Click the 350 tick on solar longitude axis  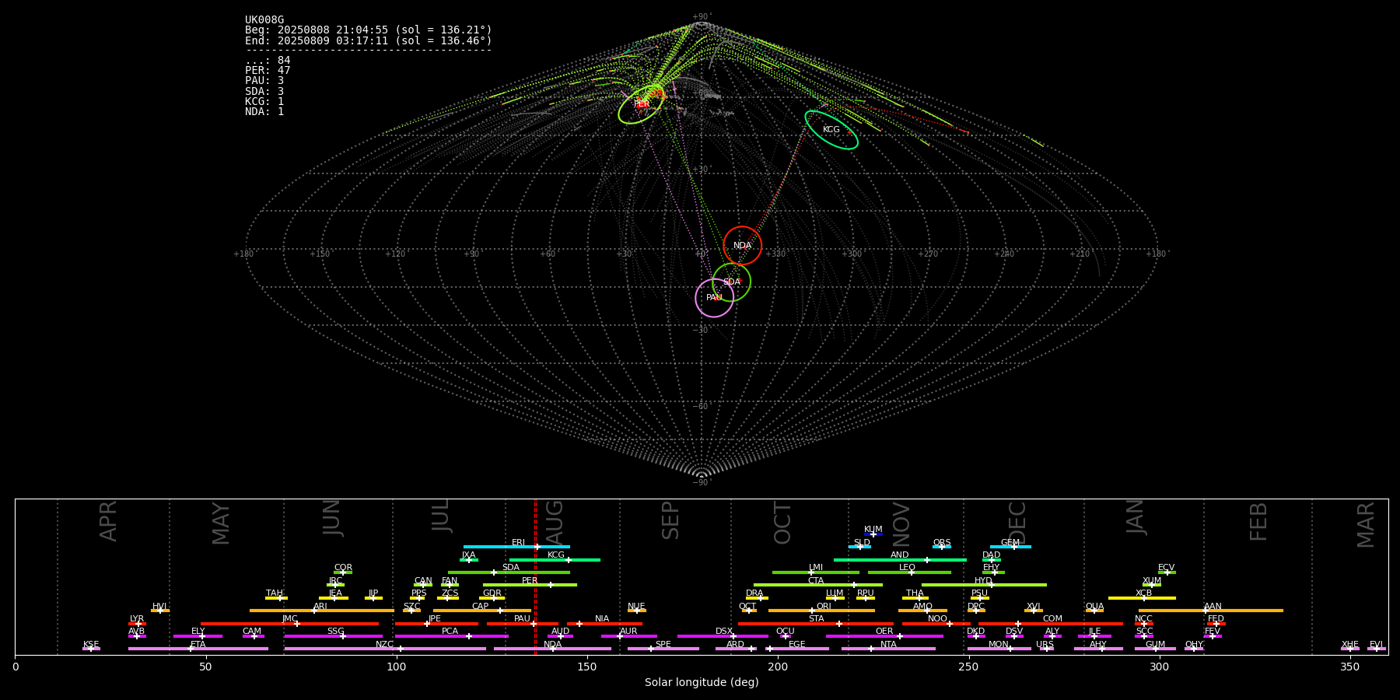(1350, 667)
